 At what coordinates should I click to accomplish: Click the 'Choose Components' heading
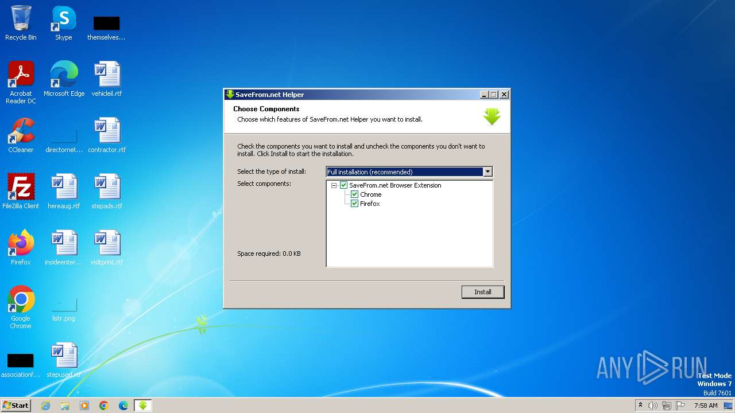coord(266,109)
